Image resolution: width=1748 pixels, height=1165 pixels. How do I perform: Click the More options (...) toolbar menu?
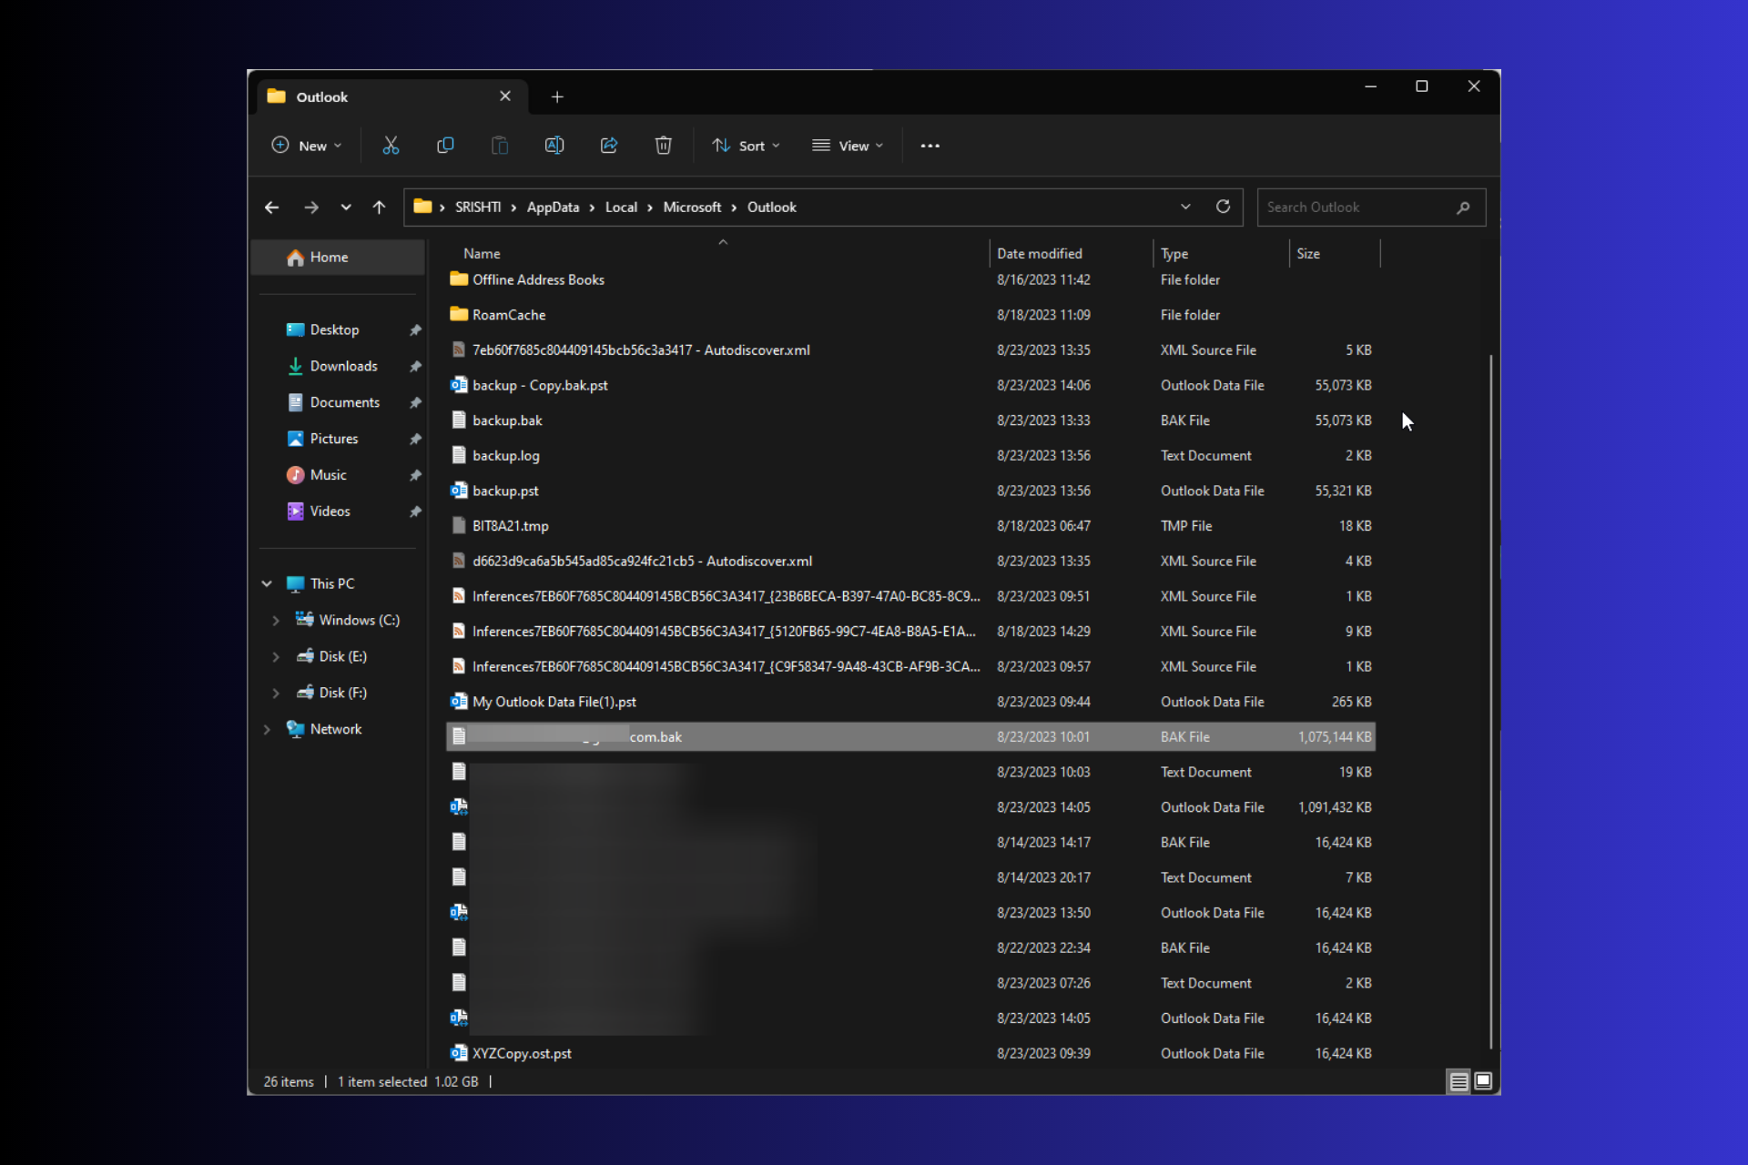coord(930,145)
